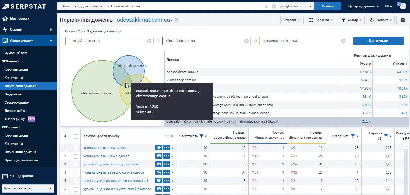Screen dimensions: 410x195
Task: Click the question icon for кондиционеры цены одесса
Action: (x=159, y=148)
